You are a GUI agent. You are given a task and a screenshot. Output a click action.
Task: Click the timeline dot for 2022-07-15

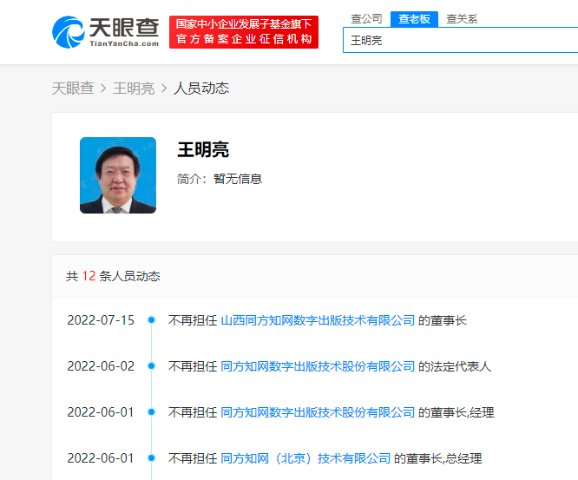pyautogui.click(x=151, y=320)
